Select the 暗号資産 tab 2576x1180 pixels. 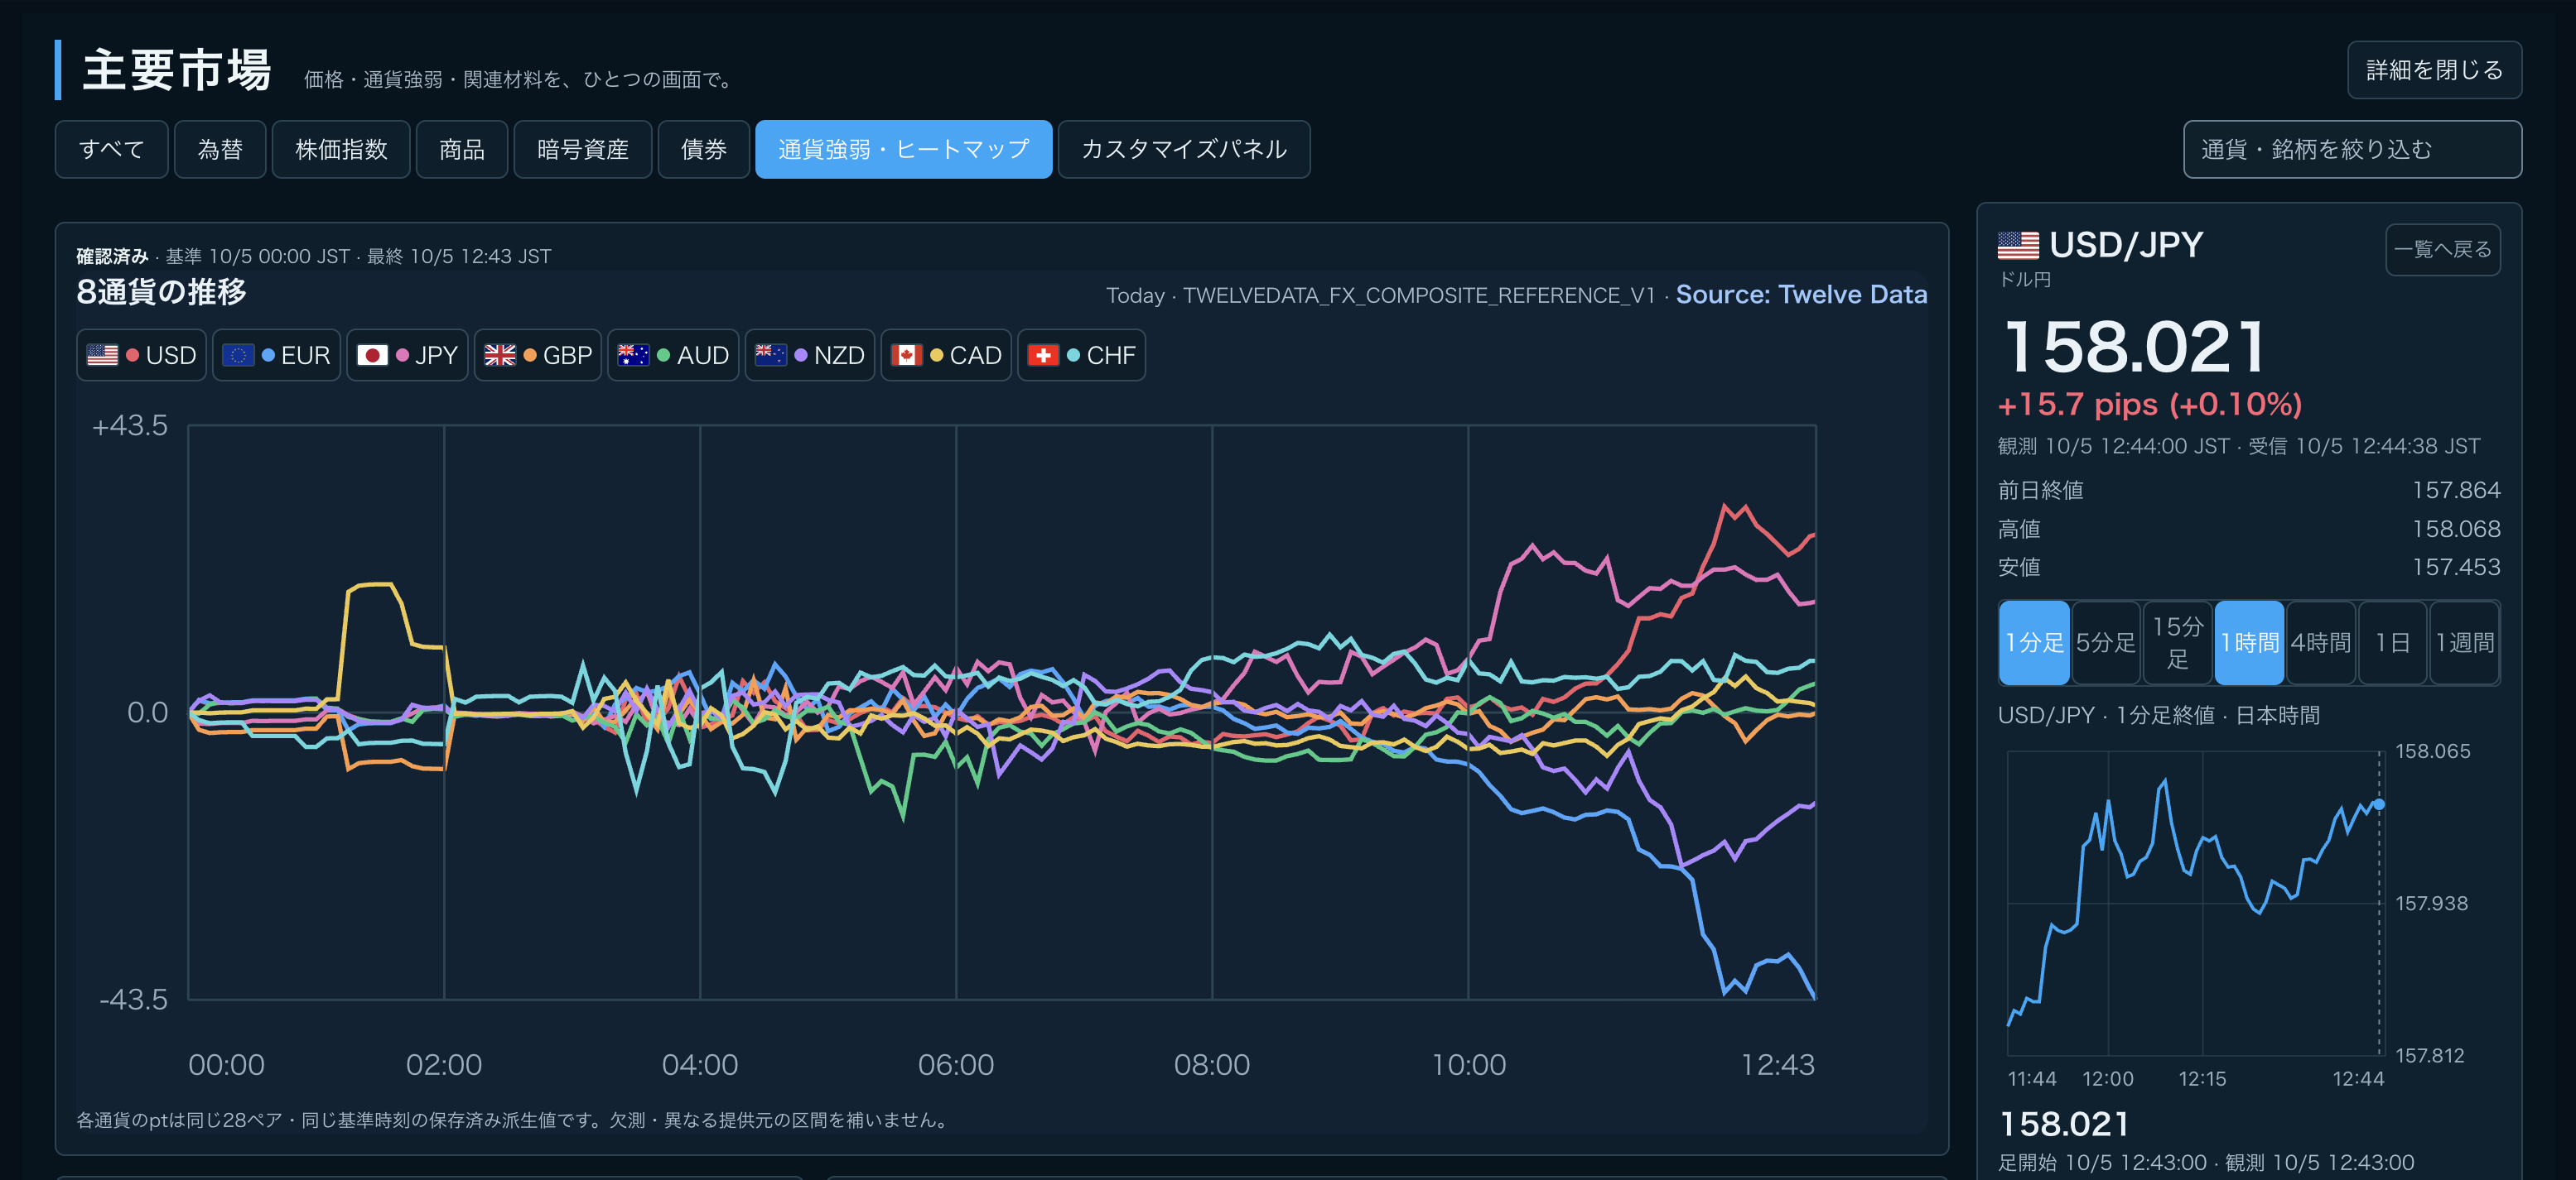coord(583,150)
